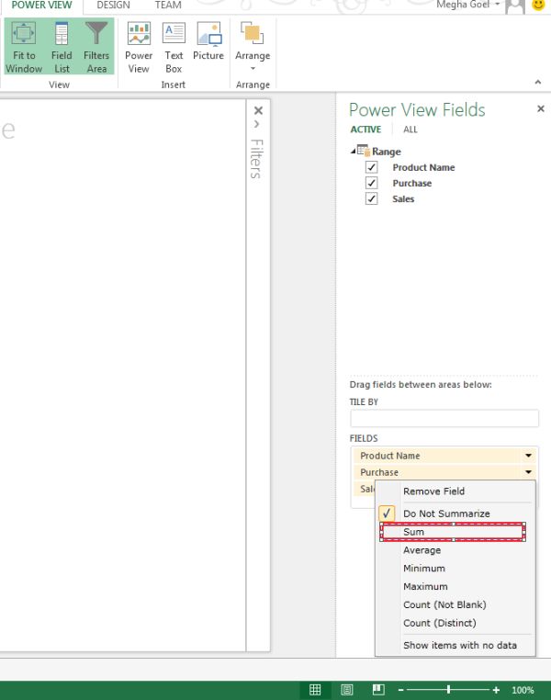
Task: Uncheck the Sales field checkbox
Action: (x=371, y=198)
